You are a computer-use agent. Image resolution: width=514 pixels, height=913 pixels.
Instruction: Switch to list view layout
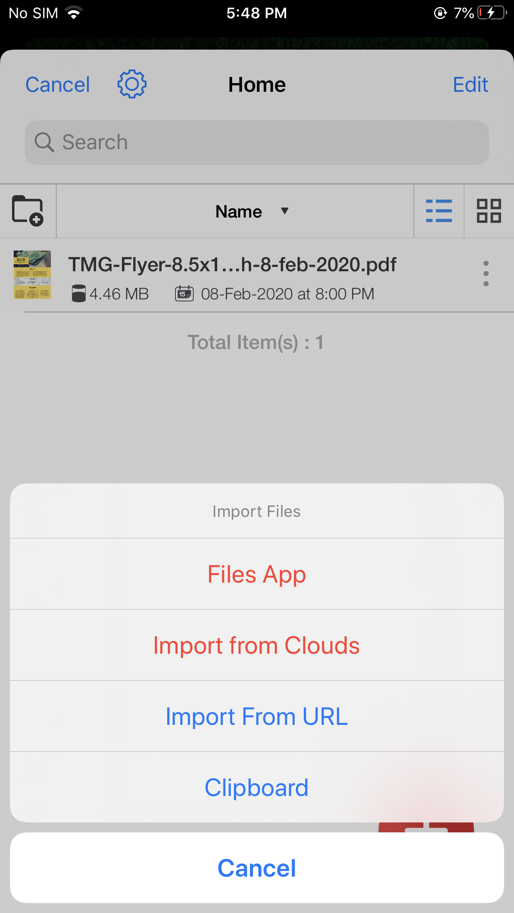pyautogui.click(x=439, y=211)
